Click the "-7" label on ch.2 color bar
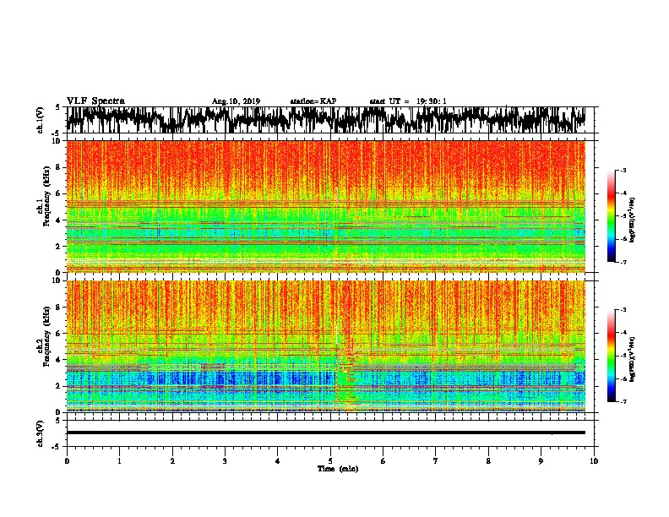This screenshot has height=517, width=669. click(x=623, y=401)
